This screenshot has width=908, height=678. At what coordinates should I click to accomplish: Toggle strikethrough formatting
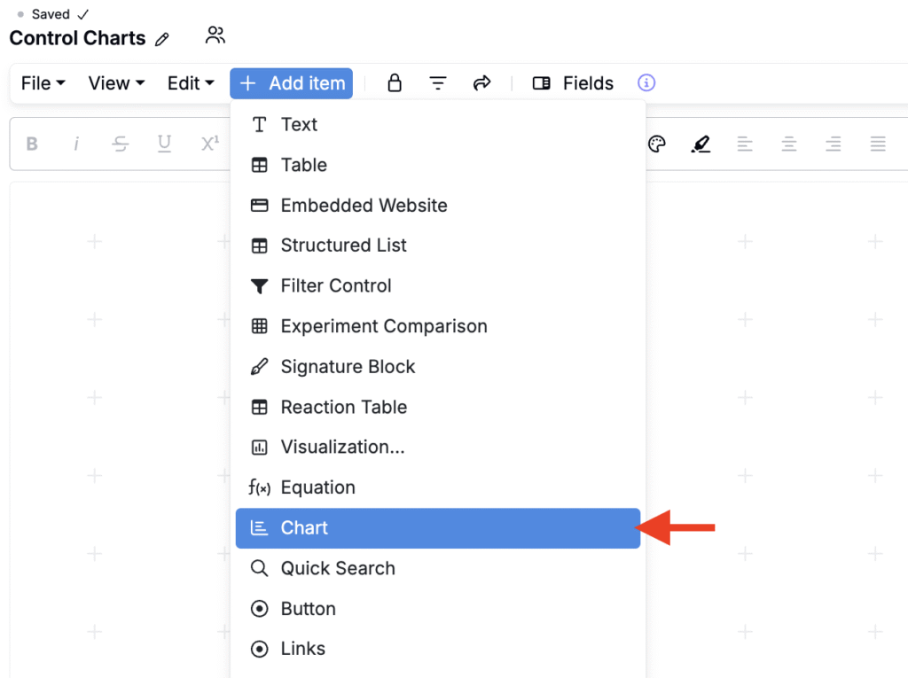(x=121, y=144)
